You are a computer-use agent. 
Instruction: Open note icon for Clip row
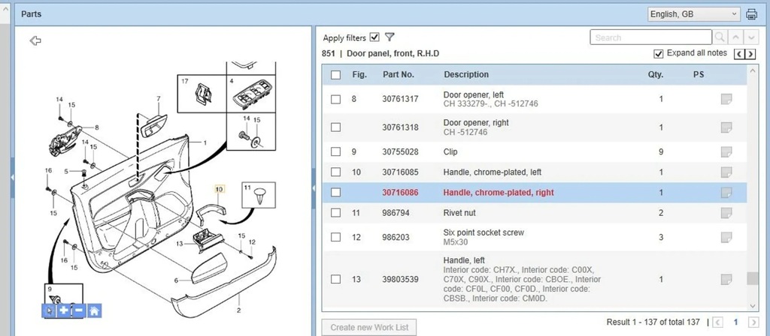pyautogui.click(x=726, y=151)
